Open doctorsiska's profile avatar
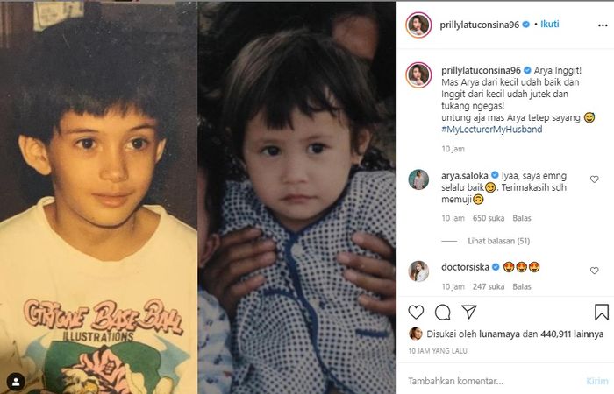This screenshot has width=614, height=394. (x=418, y=271)
